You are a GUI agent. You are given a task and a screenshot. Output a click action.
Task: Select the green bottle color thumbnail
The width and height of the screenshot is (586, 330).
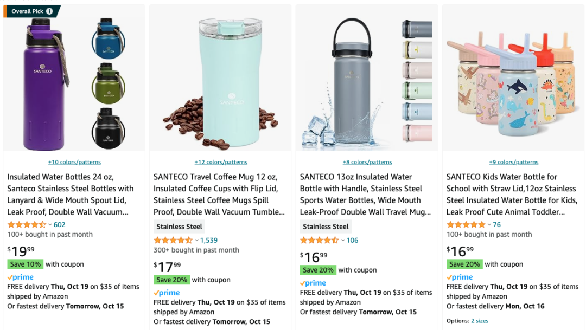(108, 84)
